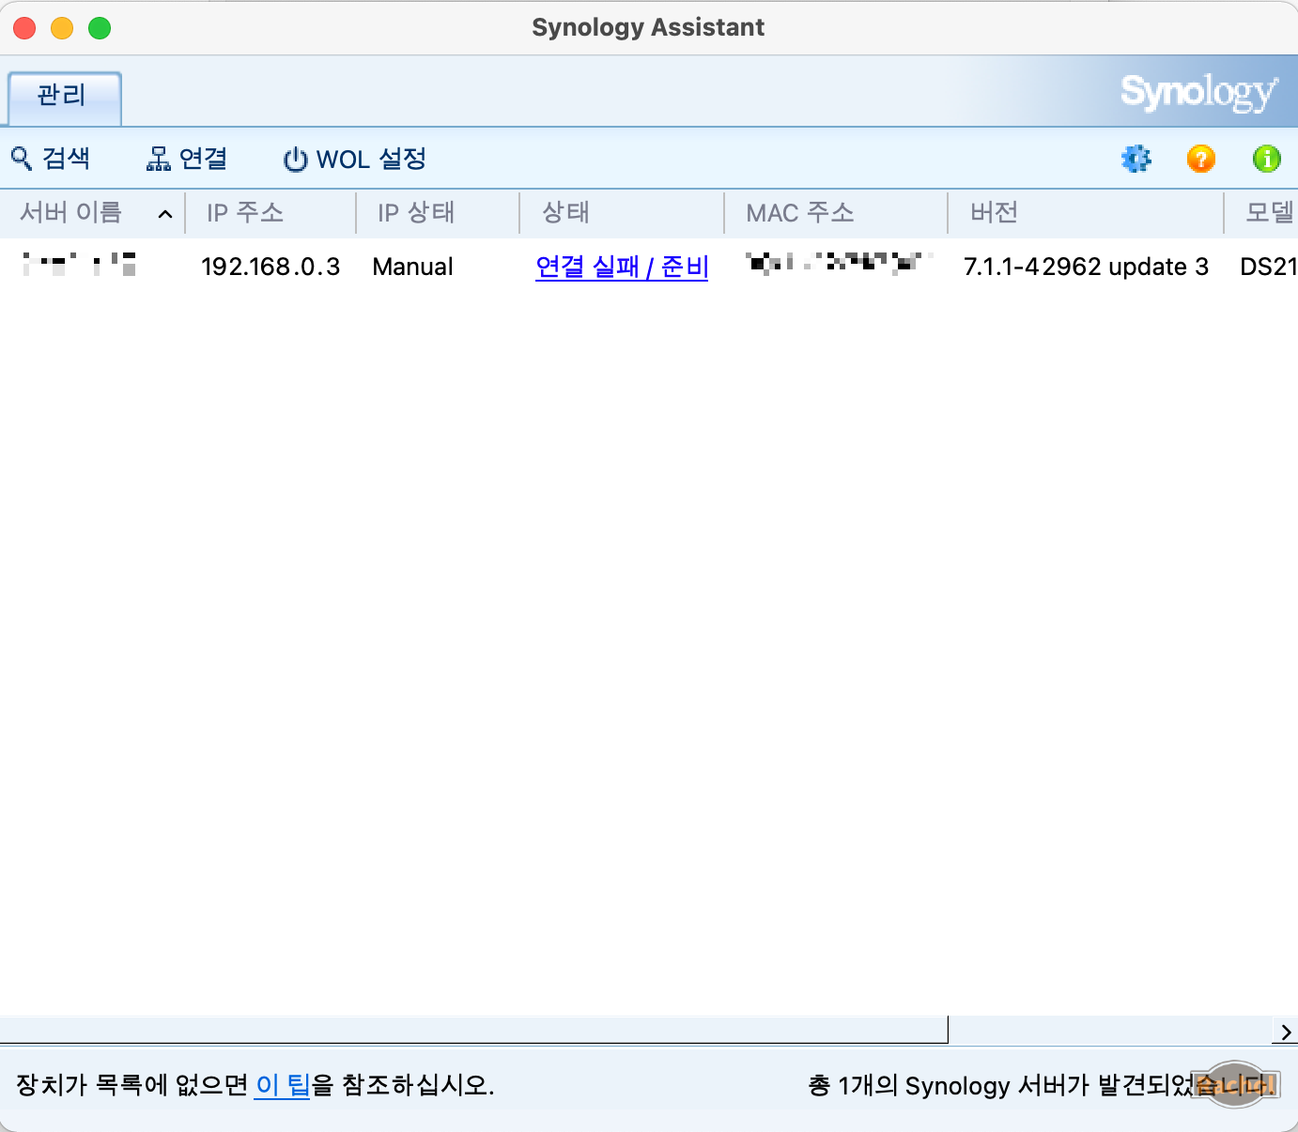Click the horizontal scrollbar thumb

pyautogui.click(x=473, y=1030)
